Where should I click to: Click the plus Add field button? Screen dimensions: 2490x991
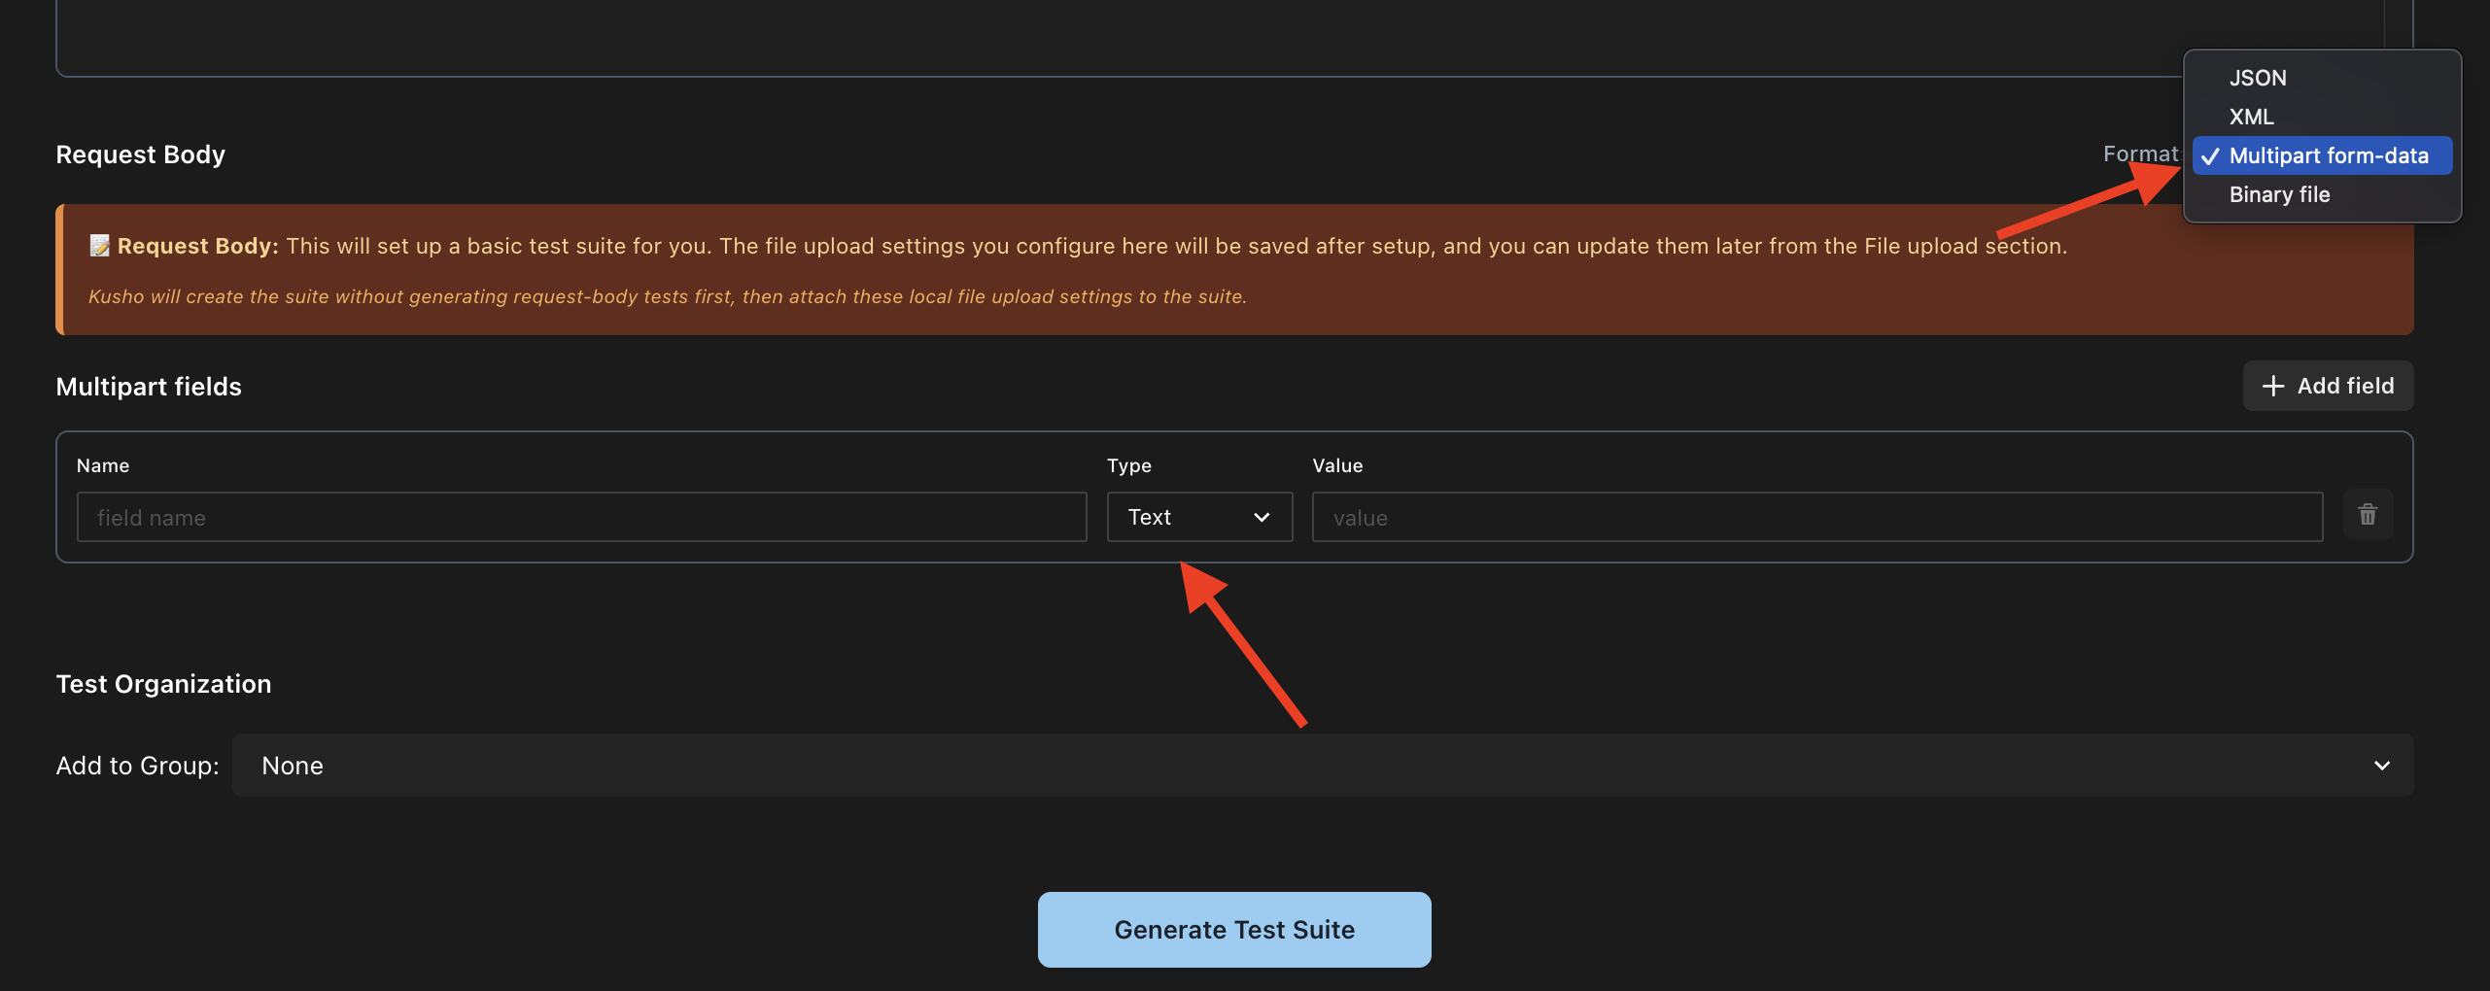click(2328, 386)
